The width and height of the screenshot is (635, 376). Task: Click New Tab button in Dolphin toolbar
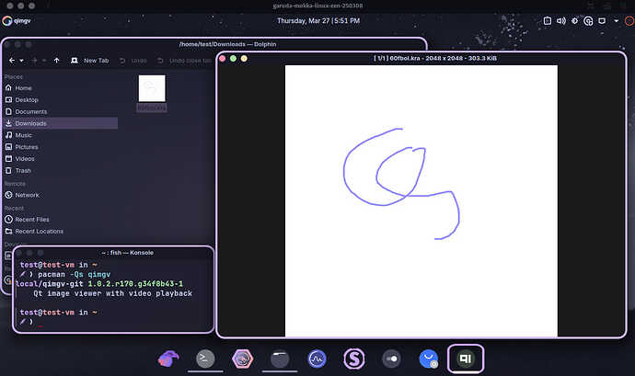[90, 61]
